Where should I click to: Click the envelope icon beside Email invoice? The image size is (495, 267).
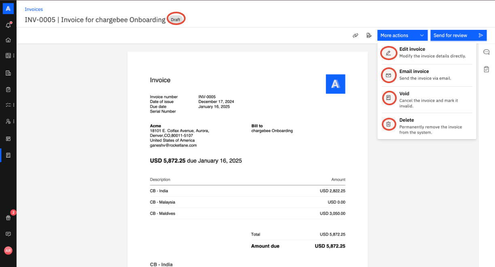tap(388, 75)
